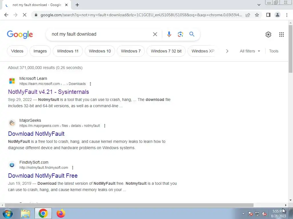
Task: Clear the search box text
Action: point(155,34)
